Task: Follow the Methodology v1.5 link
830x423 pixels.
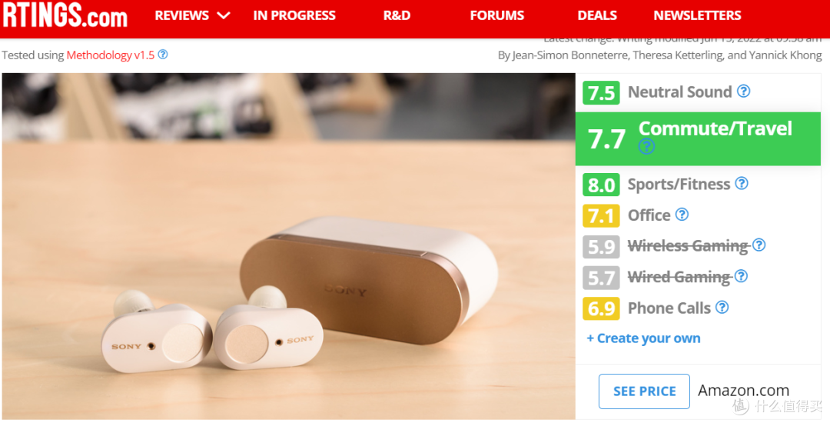Action: [111, 55]
